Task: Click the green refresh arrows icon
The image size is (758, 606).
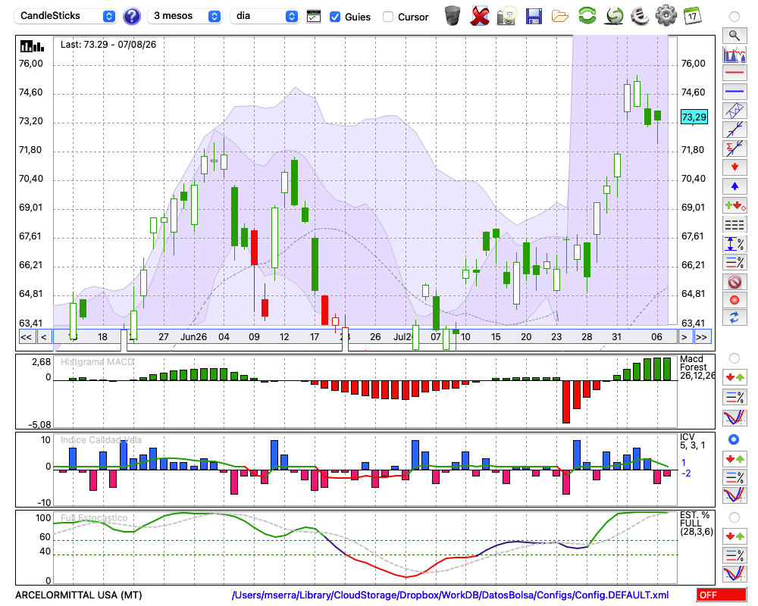Action: pyautogui.click(x=587, y=15)
